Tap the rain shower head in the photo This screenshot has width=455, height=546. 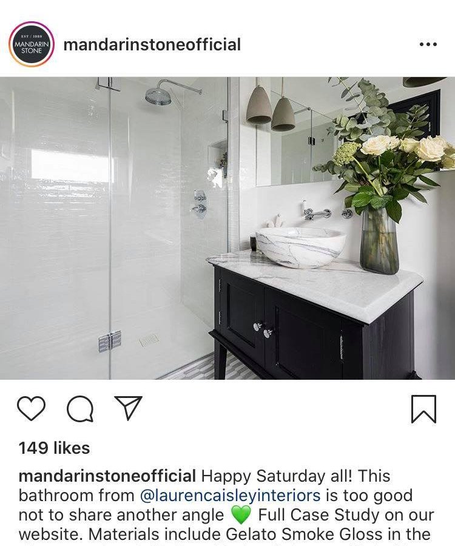(x=158, y=96)
